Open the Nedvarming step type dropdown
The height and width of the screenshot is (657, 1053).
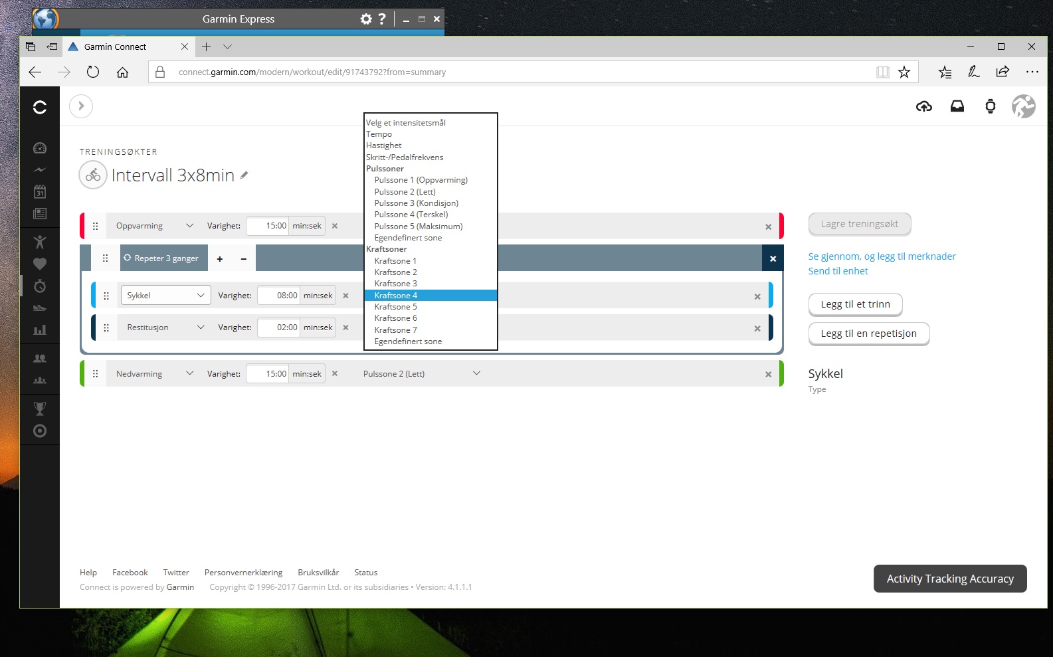click(155, 374)
